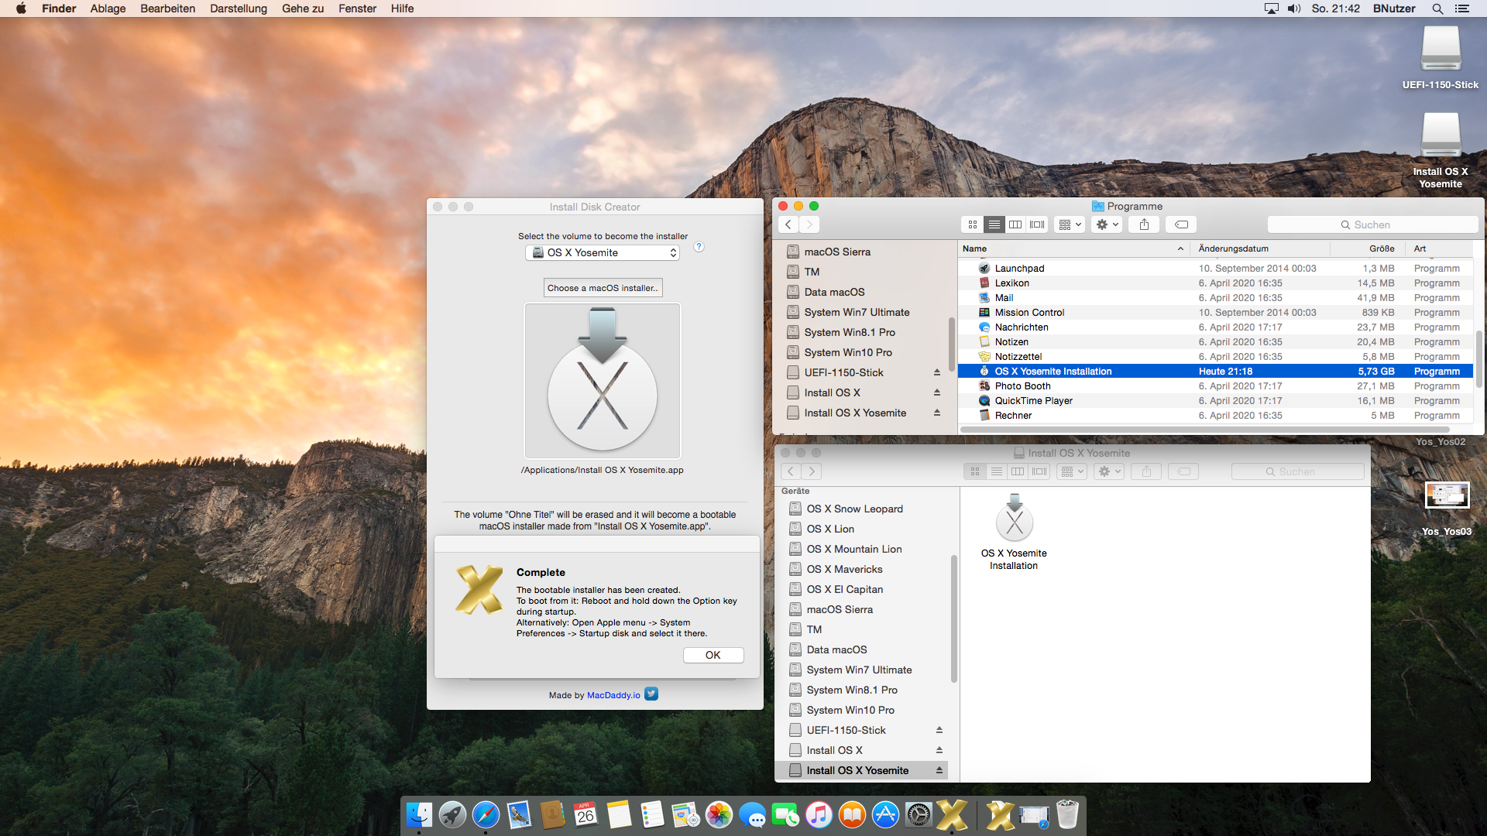Open the Gehe zu menu
The height and width of the screenshot is (836, 1487).
point(302,9)
